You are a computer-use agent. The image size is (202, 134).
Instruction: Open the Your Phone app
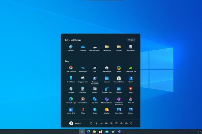(x=71, y=79)
